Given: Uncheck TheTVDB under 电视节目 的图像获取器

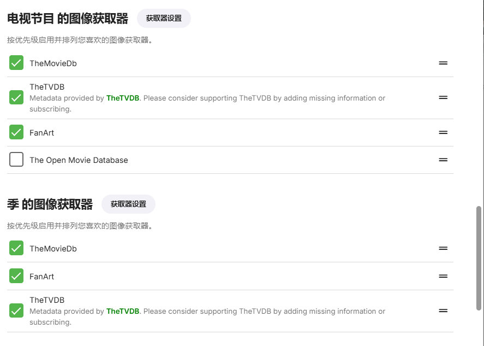Looking at the screenshot, I should [x=16, y=97].
